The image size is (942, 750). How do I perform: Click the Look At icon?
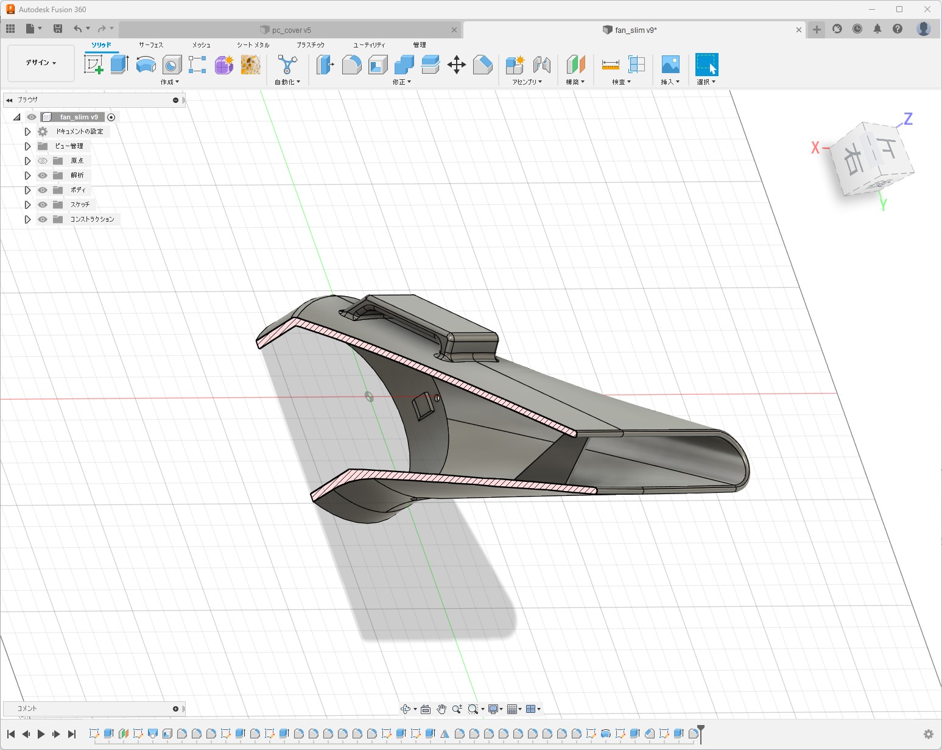[426, 709]
